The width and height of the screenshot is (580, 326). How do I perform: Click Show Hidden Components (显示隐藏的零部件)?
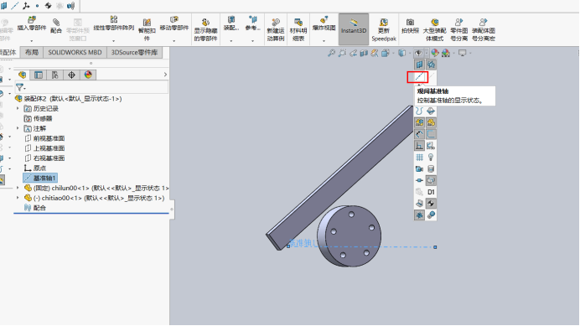(205, 29)
